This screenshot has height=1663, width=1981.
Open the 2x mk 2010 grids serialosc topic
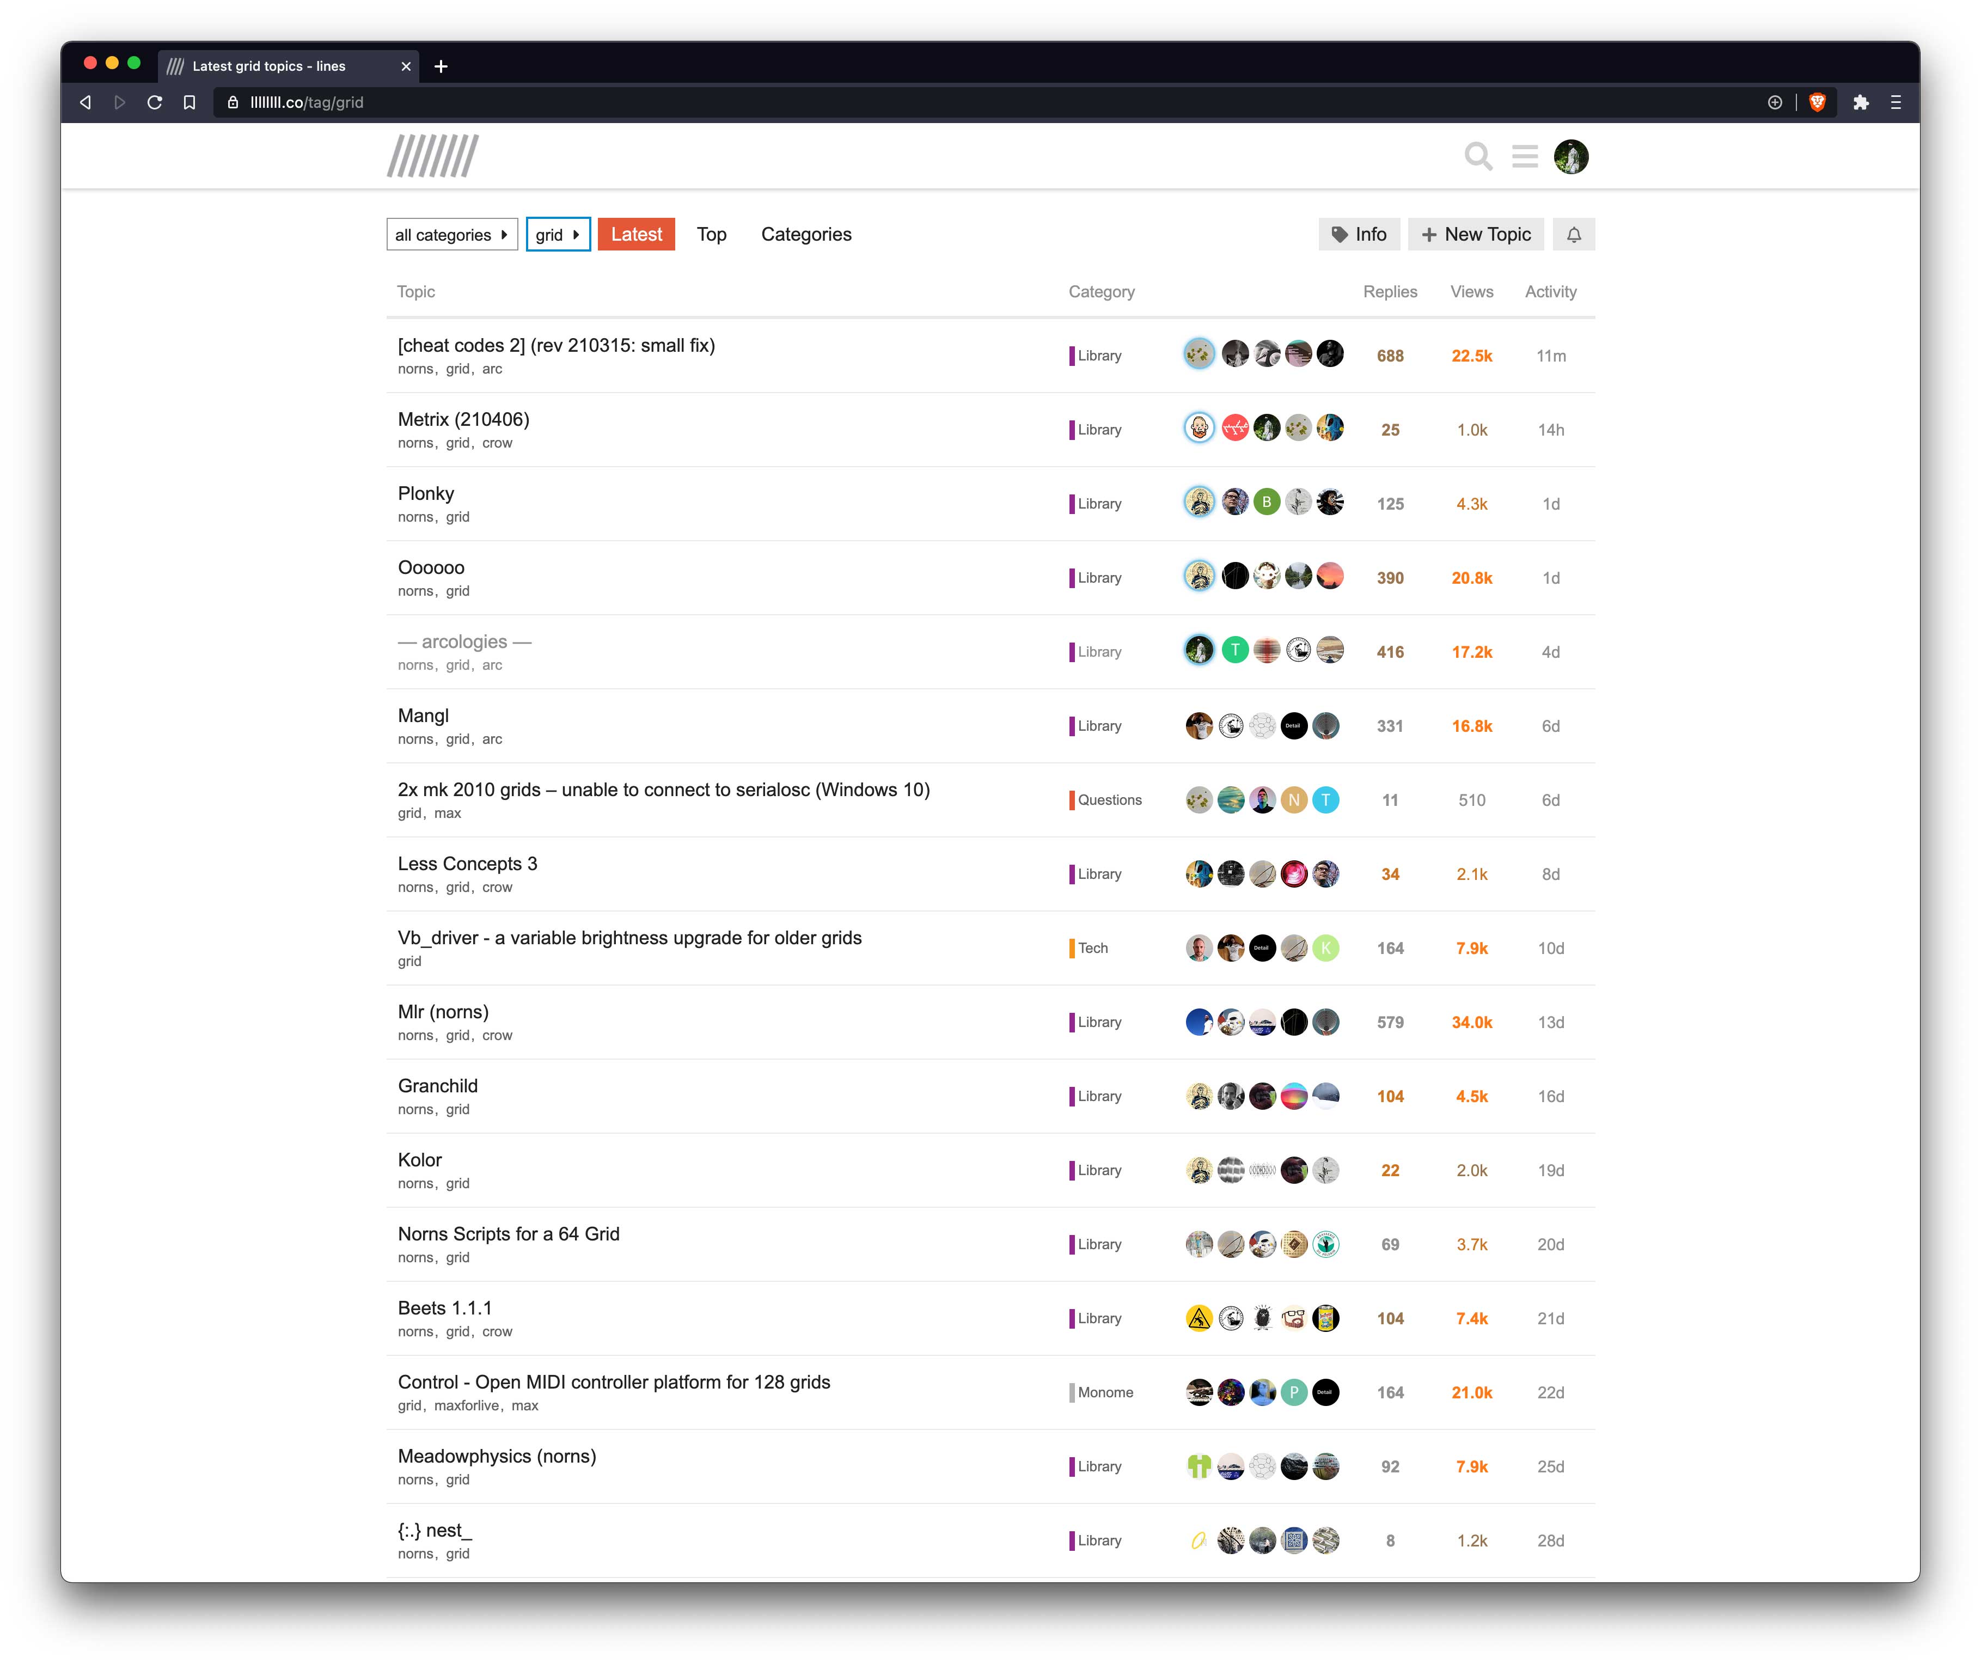(663, 790)
